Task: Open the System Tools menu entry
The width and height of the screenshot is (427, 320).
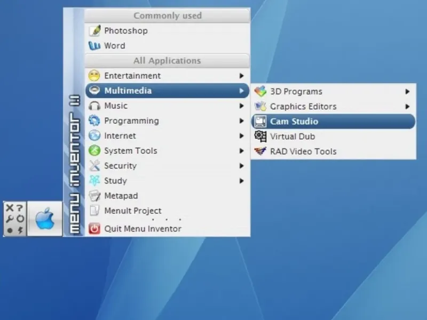Action: [167, 150]
